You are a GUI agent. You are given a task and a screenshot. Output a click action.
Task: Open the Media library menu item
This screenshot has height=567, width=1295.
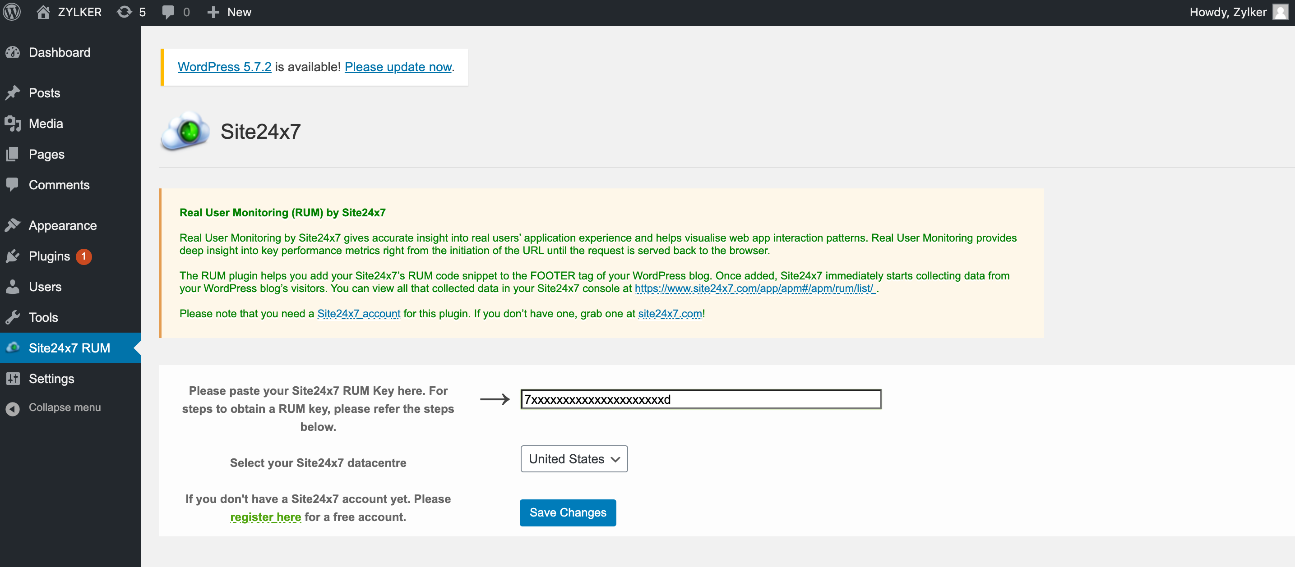46,123
